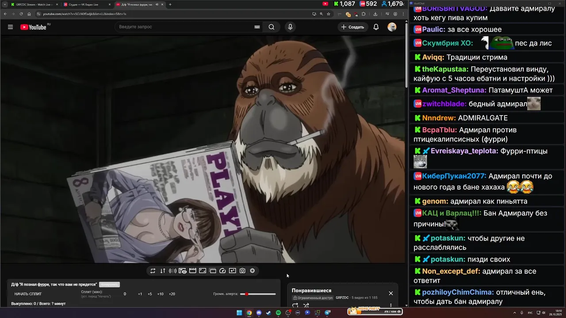The height and width of the screenshot is (318, 566).
Task: Close the "Понравившиеся" playlist panel
Action: click(x=390, y=293)
